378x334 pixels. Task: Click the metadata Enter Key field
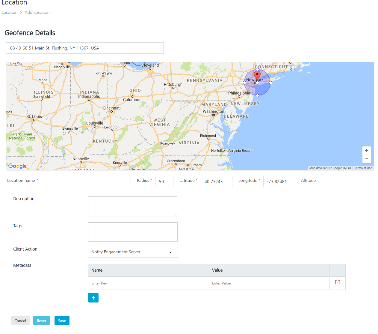coord(148,283)
